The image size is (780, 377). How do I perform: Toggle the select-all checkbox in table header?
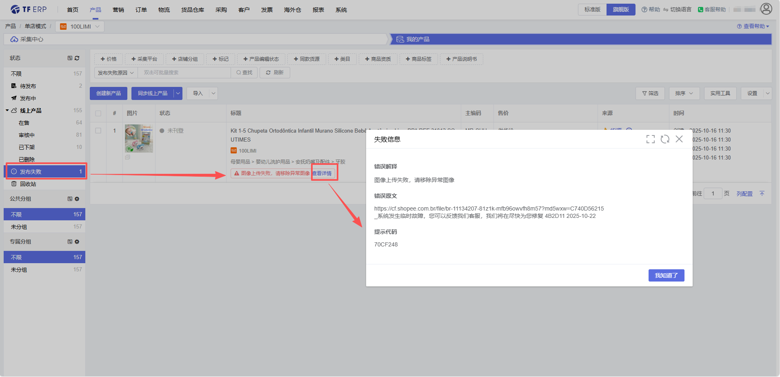click(98, 113)
